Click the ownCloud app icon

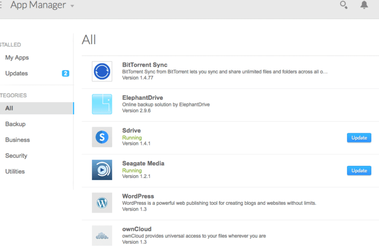click(x=102, y=235)
